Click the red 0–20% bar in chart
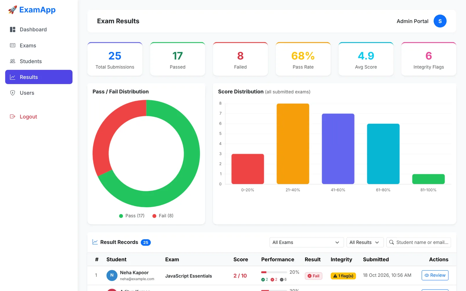The width and height of the screenshot is (466, 291). tap(248, 169)
